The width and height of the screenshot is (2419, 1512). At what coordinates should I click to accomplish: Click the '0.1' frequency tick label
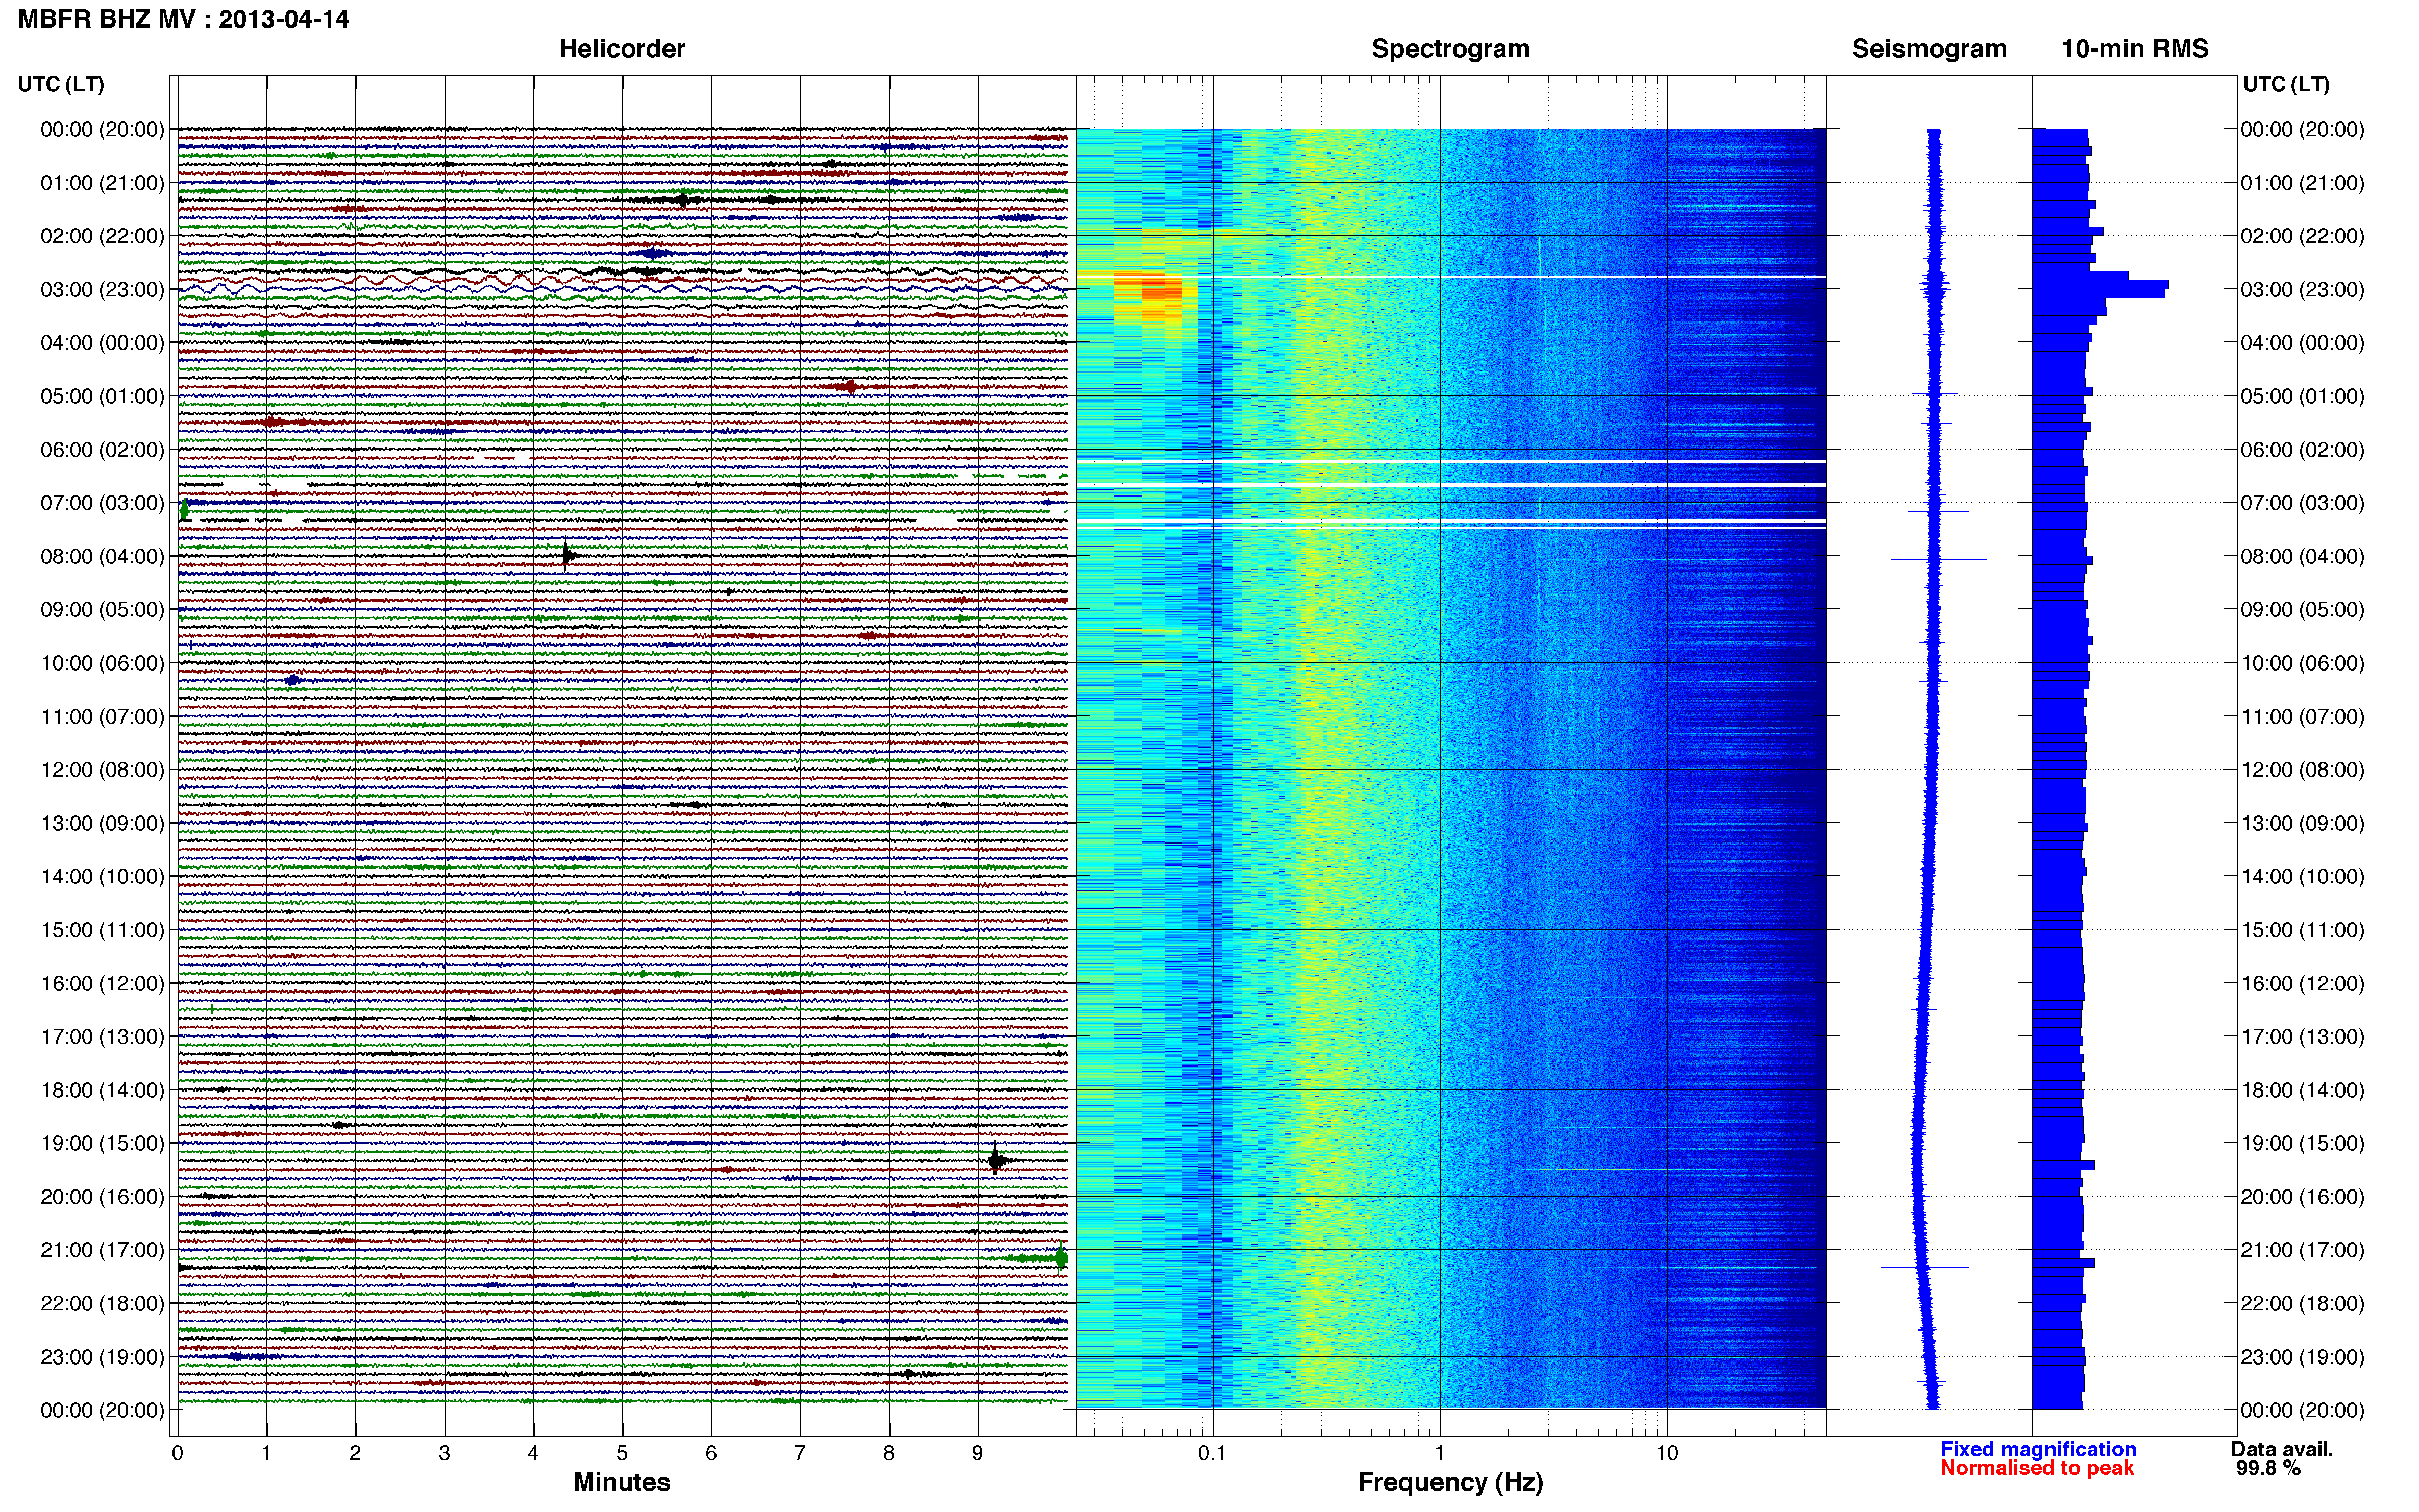[1212, 1453]
